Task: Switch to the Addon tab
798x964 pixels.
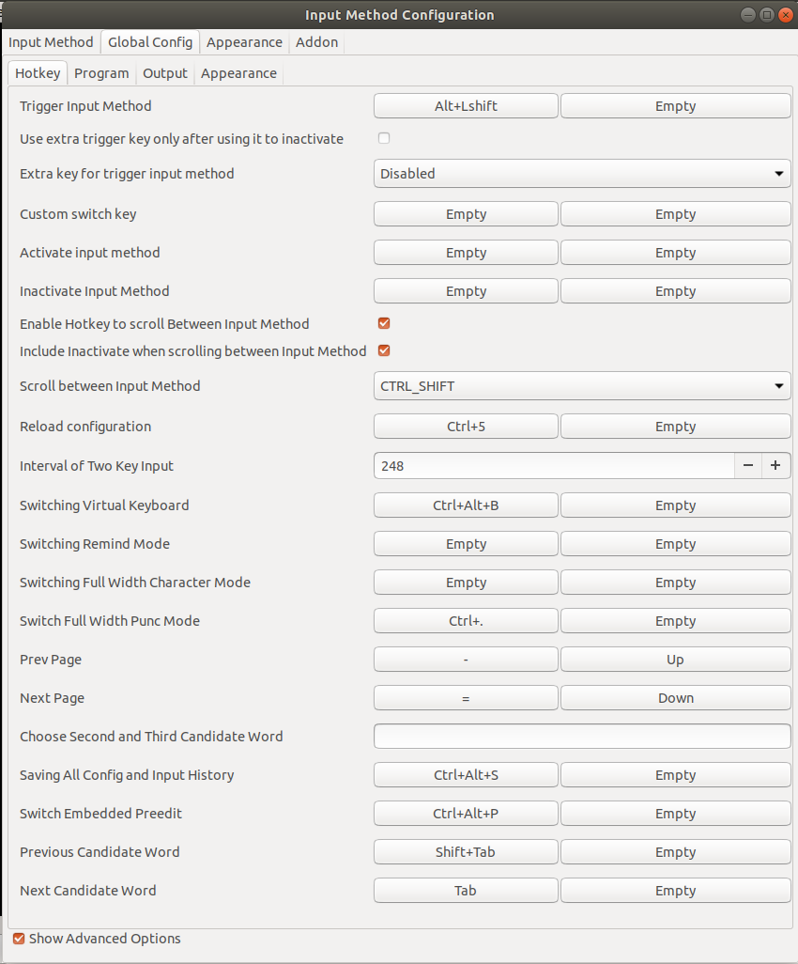Action: point(316,41)
